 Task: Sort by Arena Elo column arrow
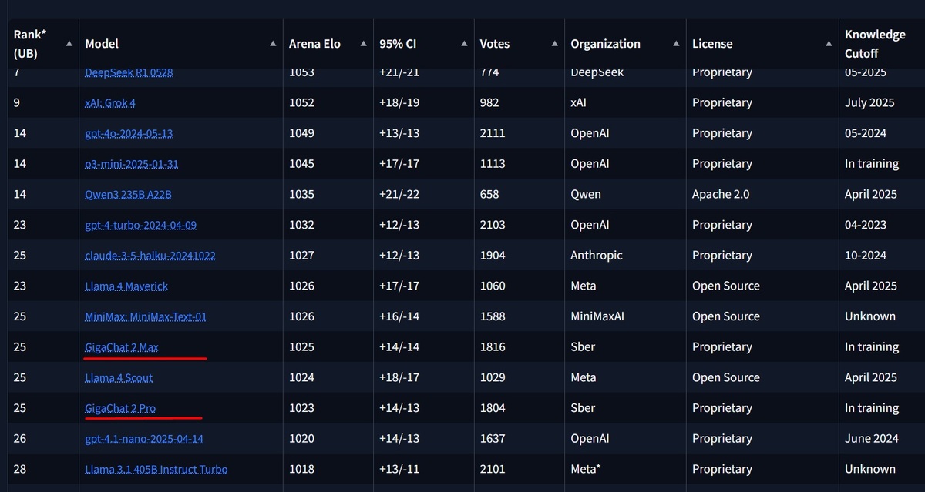coord(364,44)
